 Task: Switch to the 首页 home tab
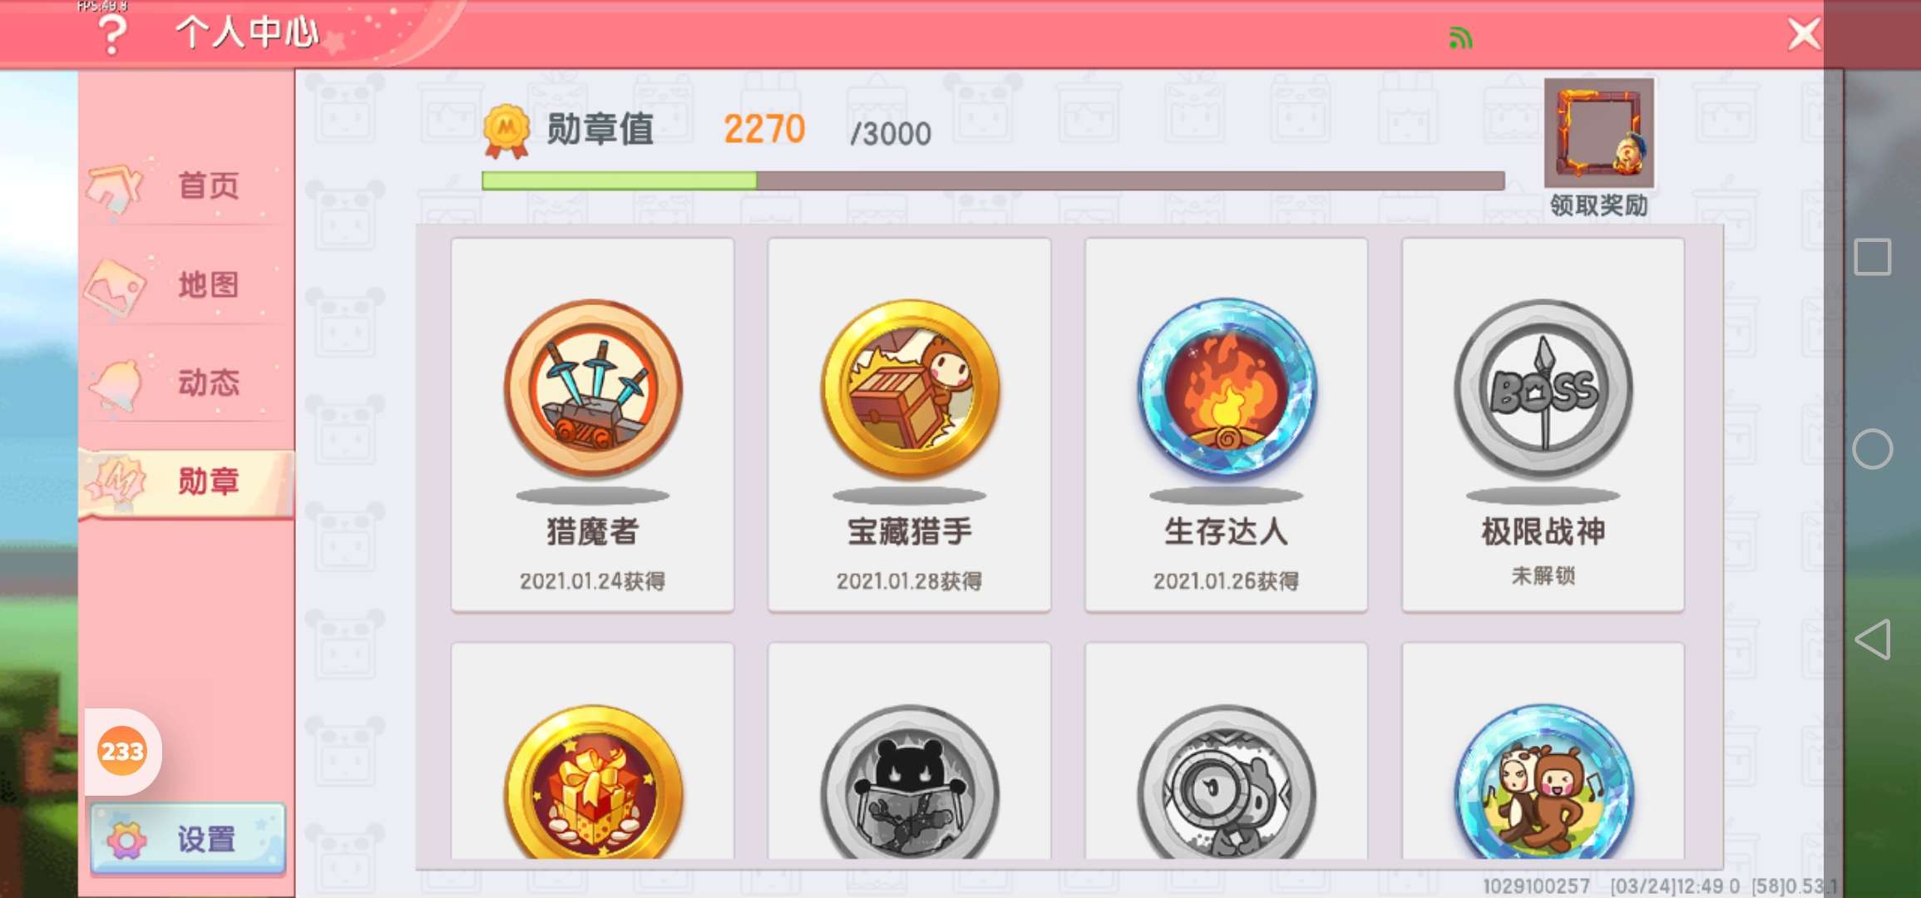187,185
